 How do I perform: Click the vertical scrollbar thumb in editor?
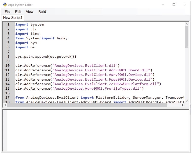click(187, 37)
